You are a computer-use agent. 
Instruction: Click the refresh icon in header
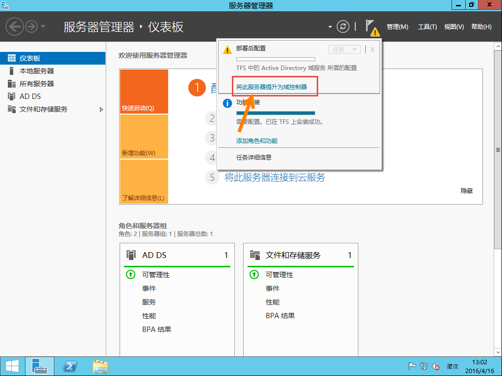[x=343, y=26]
